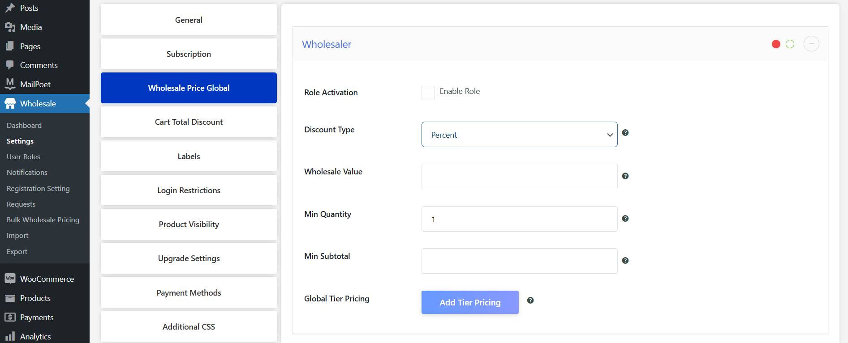Click the Analytics bar chart icon

10,336
